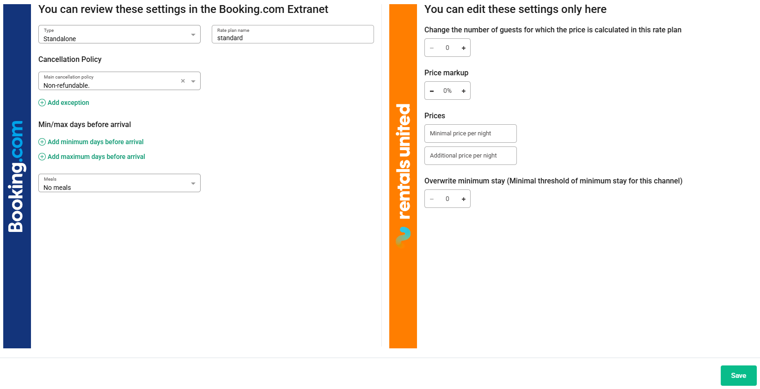Viewport: 760px width, 389px height.
Task: Open the Meals dropdown
Action: (193, 183)
